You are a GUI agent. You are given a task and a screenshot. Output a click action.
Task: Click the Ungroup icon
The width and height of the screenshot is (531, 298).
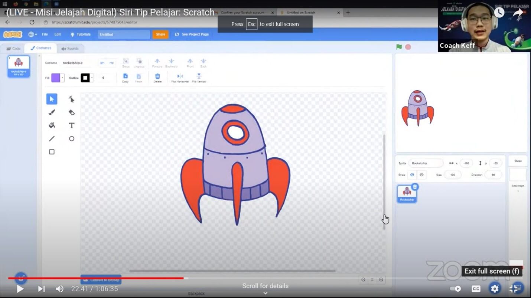[x=139, y=62]
